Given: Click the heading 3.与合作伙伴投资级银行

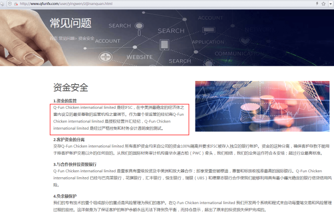Looking at the screenshot, I should click(x=75, y=164).
